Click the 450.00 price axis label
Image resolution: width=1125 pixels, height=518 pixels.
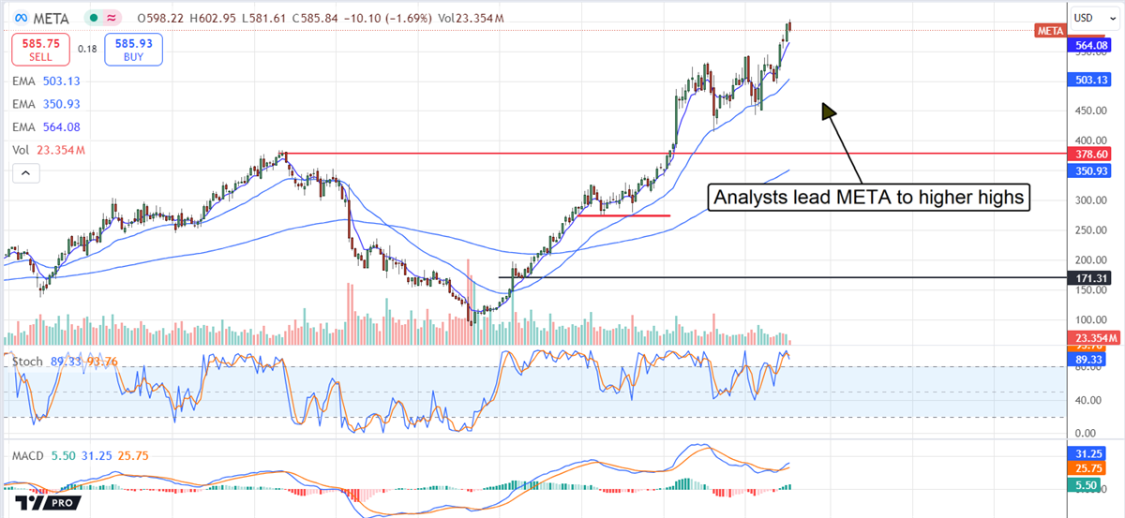click(x=1090, y=111)
